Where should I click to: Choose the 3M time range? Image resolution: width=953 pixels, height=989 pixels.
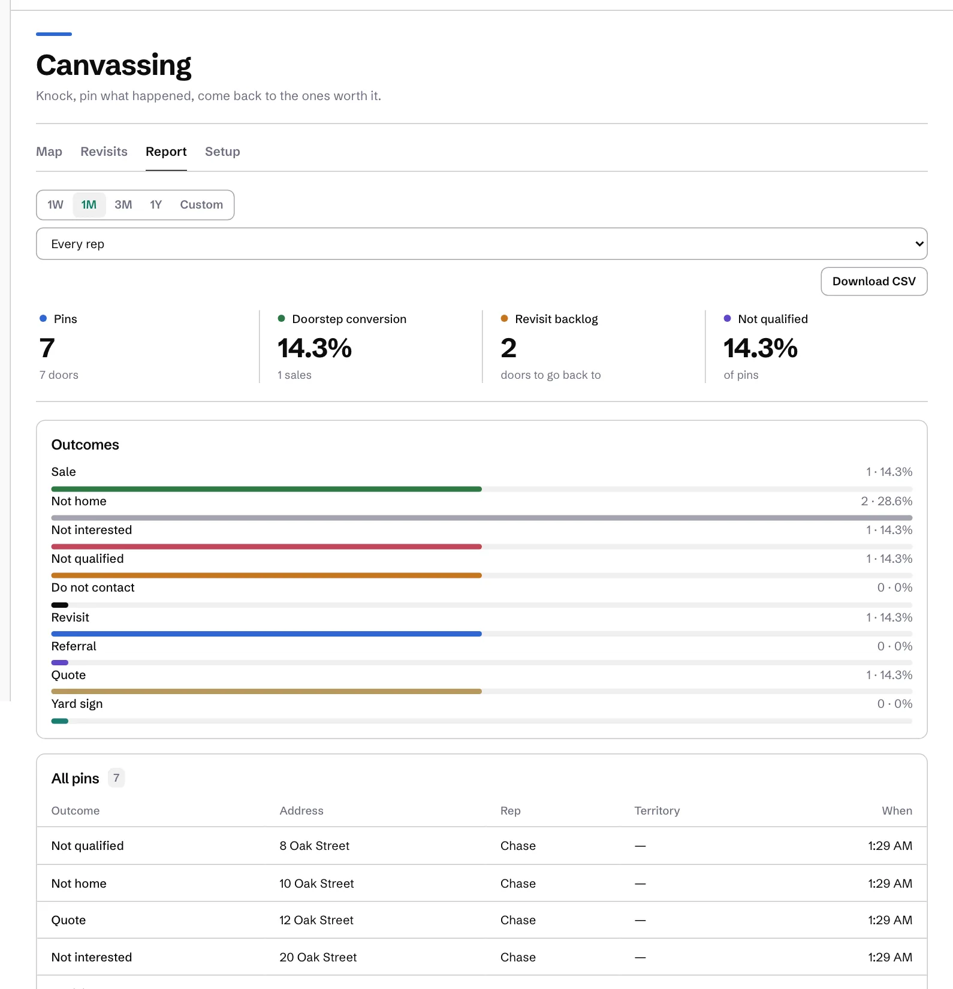pyautogui.click(x=123, y=205)
